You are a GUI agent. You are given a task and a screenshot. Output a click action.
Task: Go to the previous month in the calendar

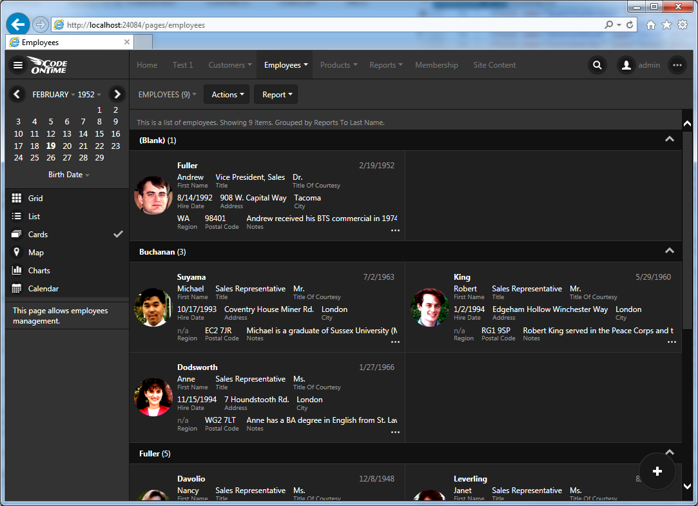17,94
